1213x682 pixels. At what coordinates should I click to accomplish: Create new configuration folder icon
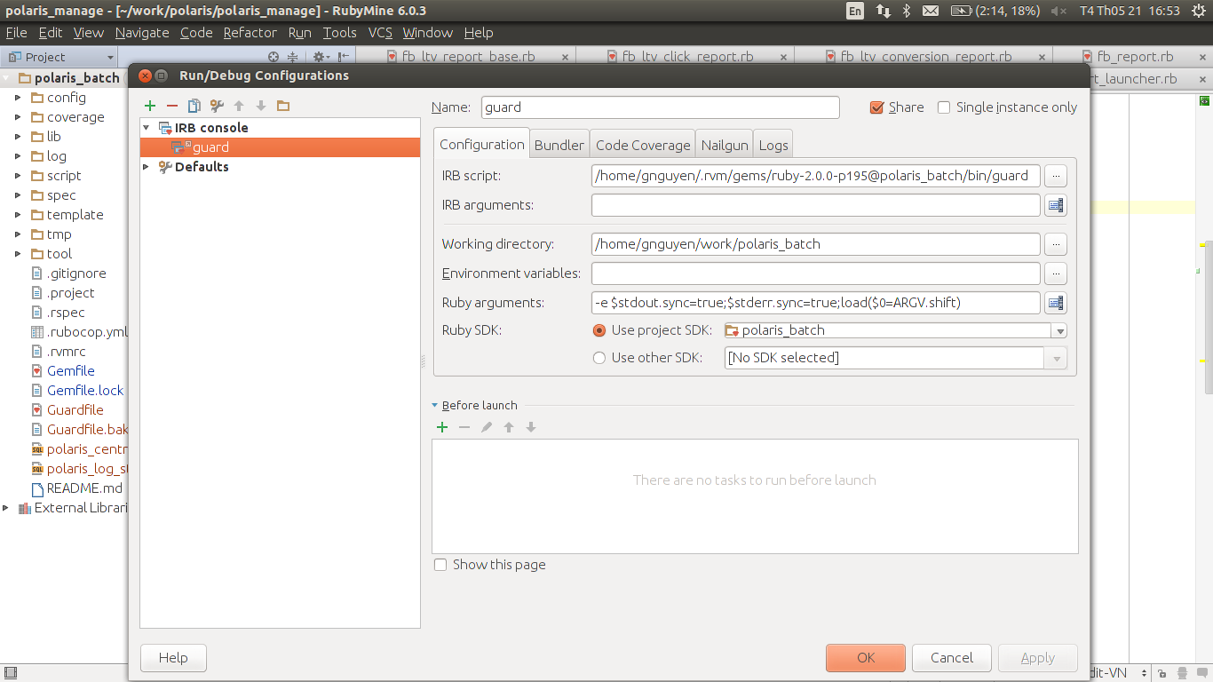coord(283,106)
